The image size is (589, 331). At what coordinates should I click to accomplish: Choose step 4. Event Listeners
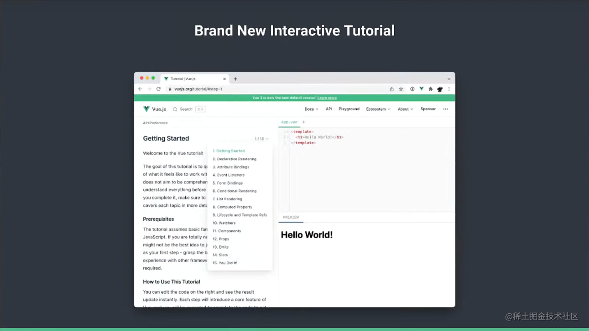229,175
